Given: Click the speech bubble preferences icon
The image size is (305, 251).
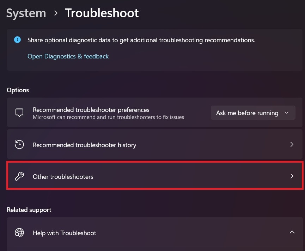Looking at the screenshot, I should (19, 113).
